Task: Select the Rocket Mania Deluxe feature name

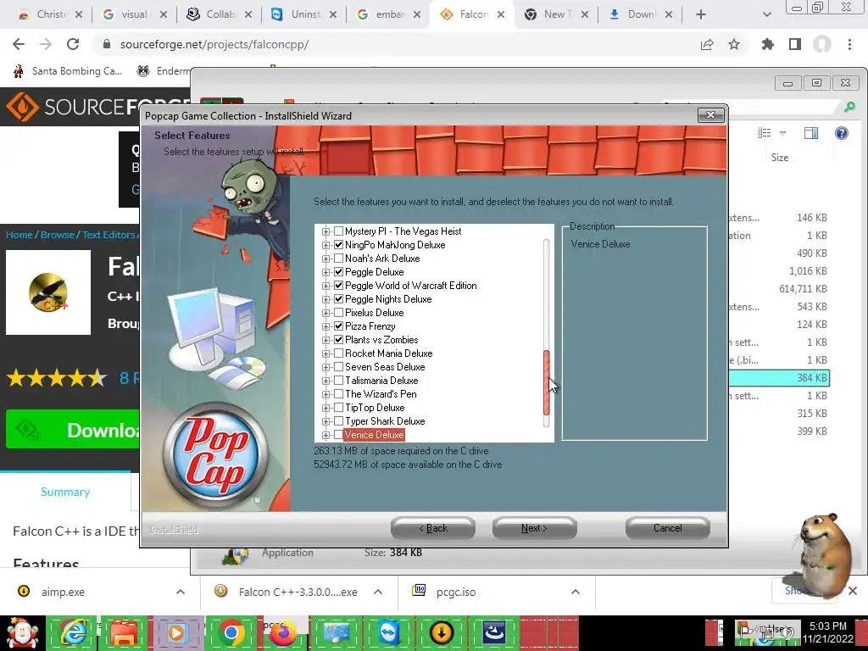Action: (x=388, y=353)
